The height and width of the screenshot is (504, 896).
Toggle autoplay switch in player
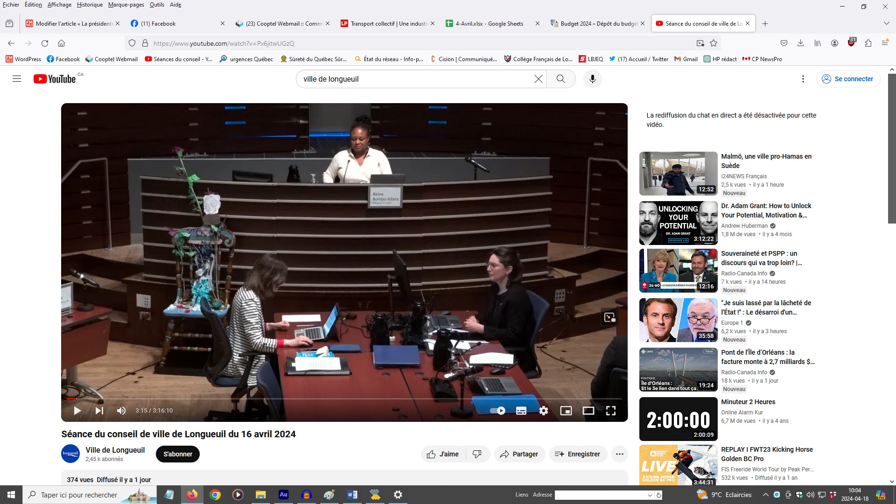(497, 411)
